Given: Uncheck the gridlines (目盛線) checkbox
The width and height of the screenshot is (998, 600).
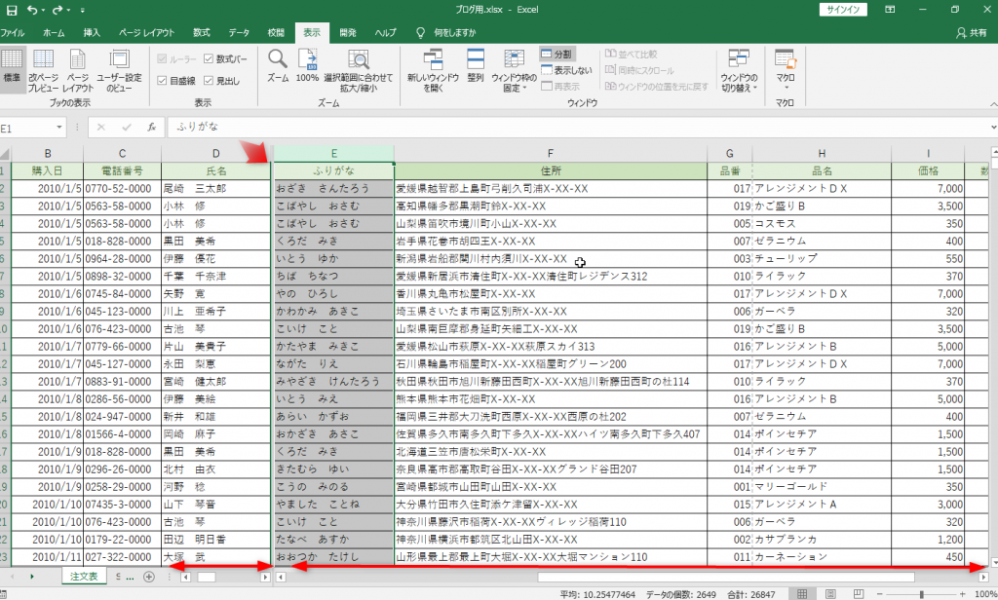Looking at the screenshot, I should pos(163,81).
